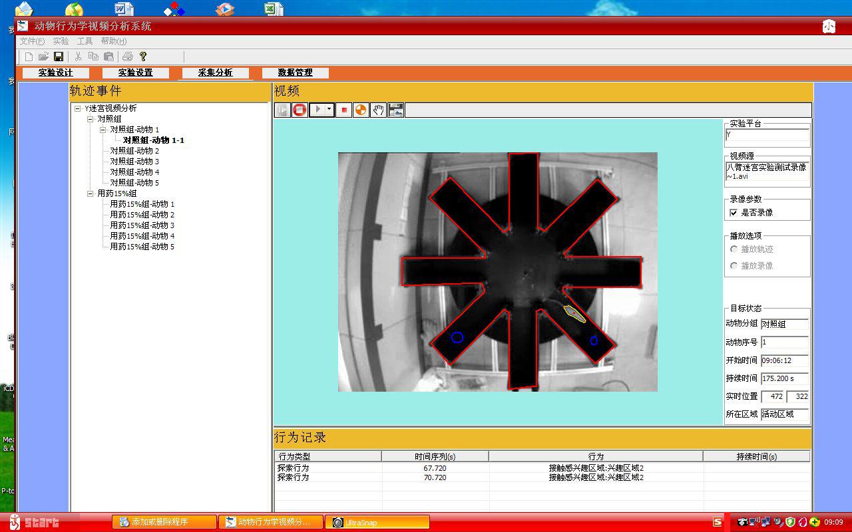
Task: Open the 实验 menu
Action: [x=61, y=41]
